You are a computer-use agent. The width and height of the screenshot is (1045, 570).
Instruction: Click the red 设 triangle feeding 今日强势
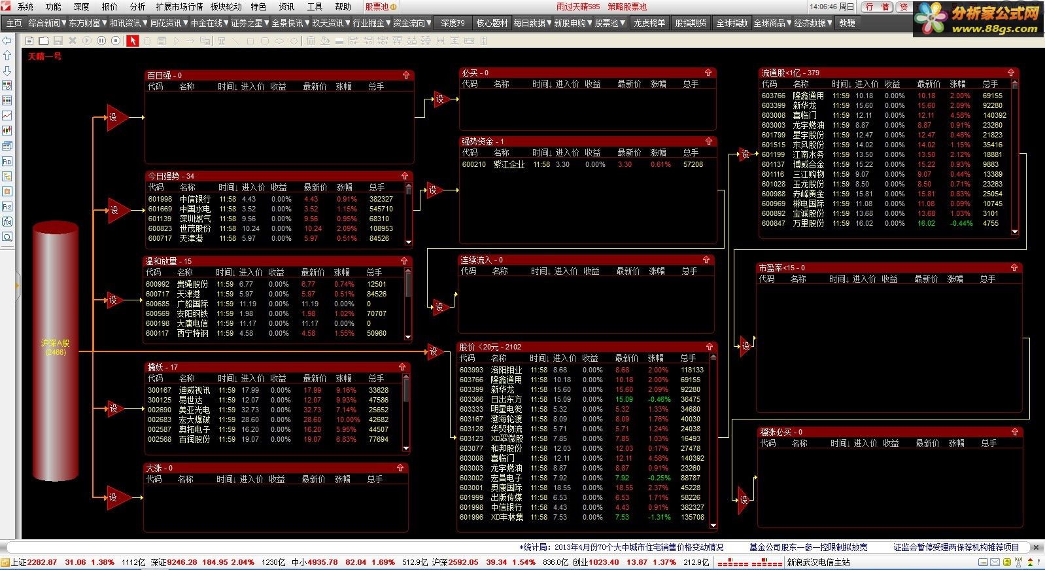coord(116,210)
